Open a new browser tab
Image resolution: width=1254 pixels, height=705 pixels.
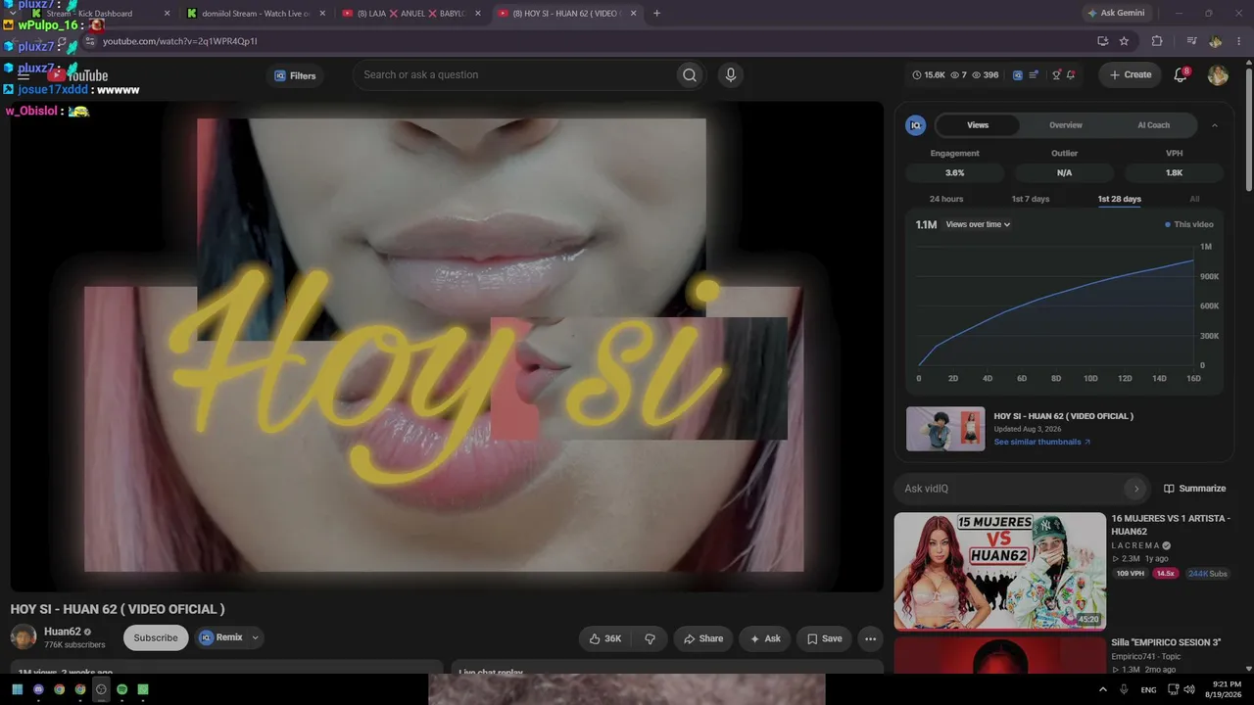tap(656, 13)
